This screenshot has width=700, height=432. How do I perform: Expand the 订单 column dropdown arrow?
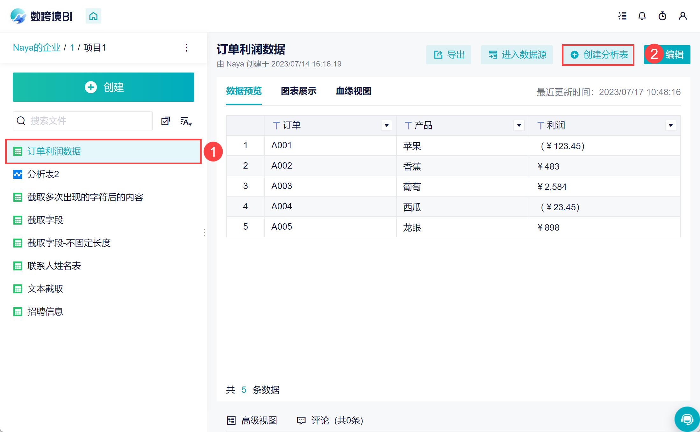pos(386,125)
